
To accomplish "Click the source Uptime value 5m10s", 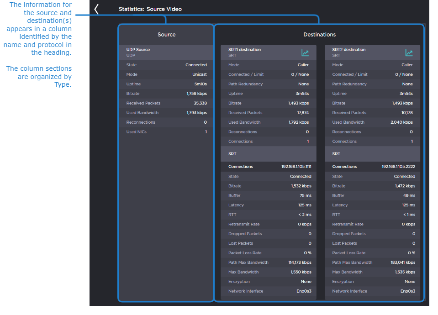I will tap(200, 84).
